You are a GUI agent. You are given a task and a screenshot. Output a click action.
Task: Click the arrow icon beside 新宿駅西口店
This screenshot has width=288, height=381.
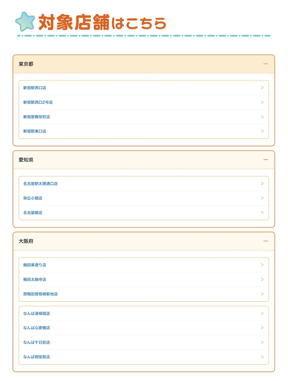(262, 88)
